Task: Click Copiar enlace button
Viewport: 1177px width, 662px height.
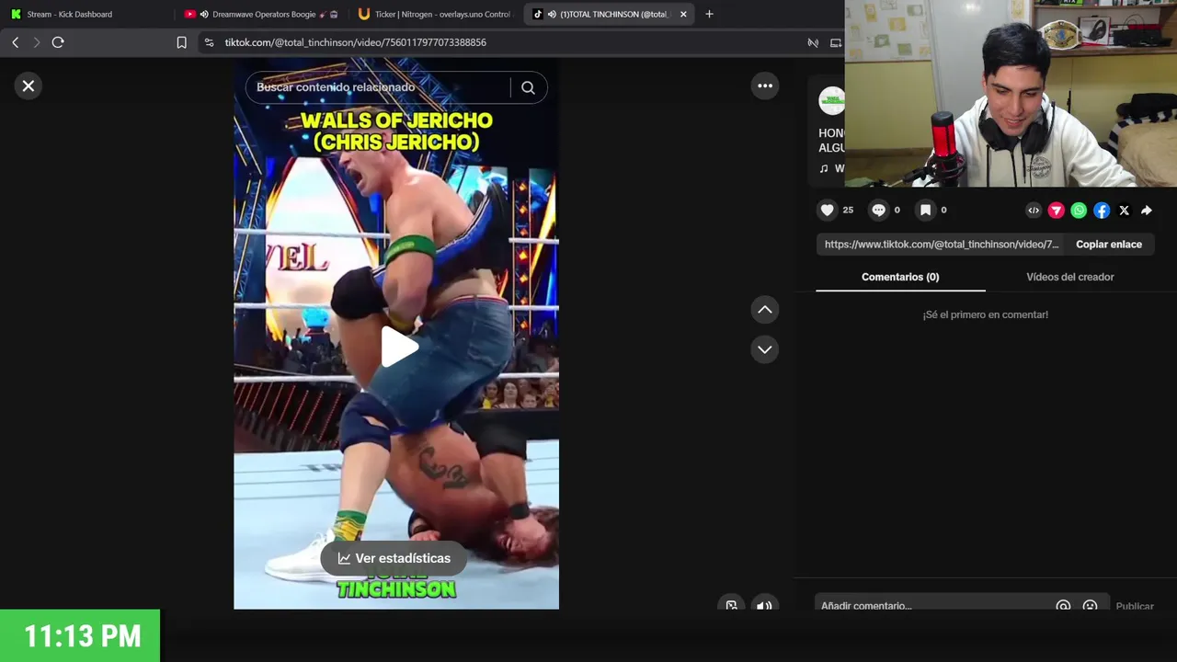Action: point(1109,245)
